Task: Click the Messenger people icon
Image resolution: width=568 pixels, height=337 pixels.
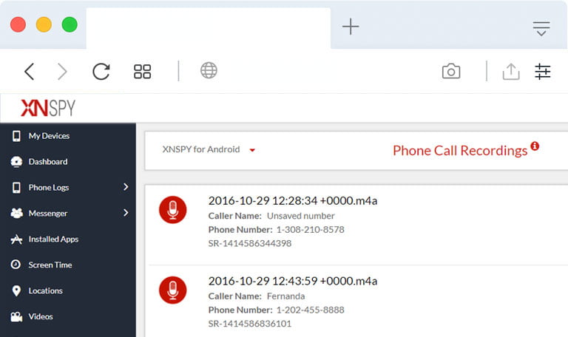Action: (x=16, y=213)
